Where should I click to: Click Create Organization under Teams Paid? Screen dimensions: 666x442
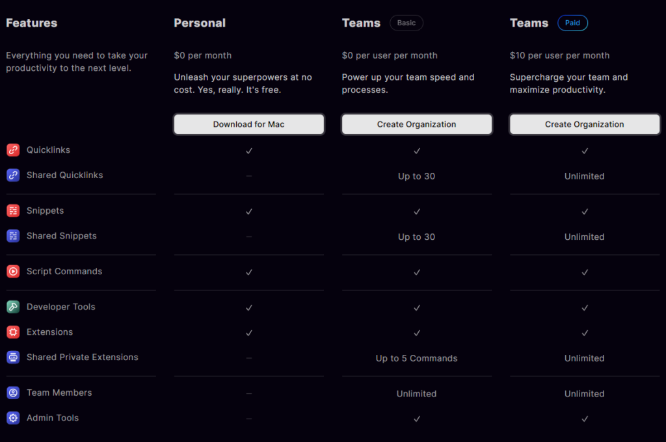click(x=585, y=124)
